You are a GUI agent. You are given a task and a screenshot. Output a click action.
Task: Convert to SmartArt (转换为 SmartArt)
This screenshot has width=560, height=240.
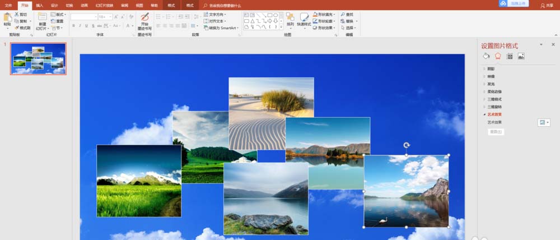coord(221,28)
